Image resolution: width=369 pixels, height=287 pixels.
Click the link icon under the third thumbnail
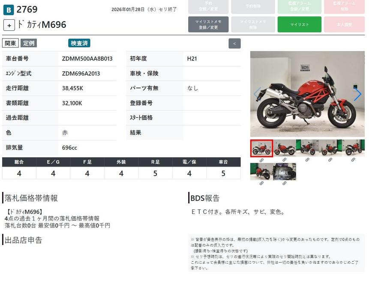point(307,160)
